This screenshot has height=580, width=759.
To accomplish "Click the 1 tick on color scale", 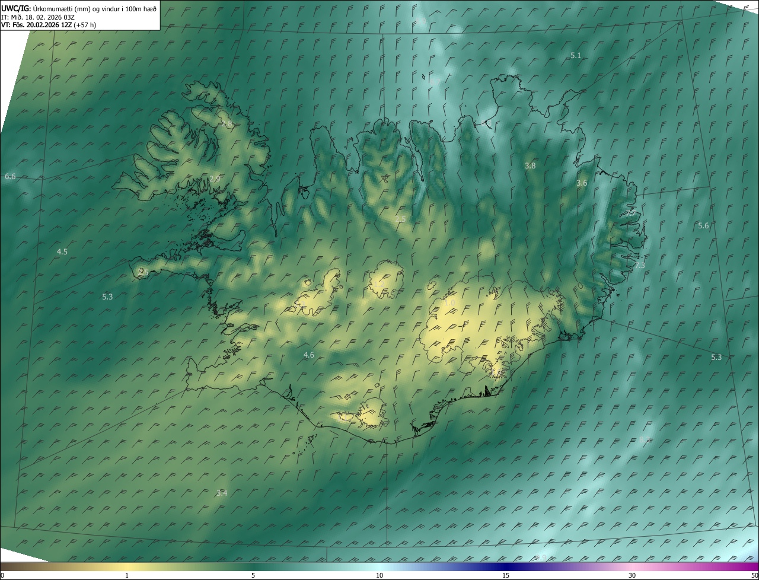I will pyautogui.click(x=127, y=575).
